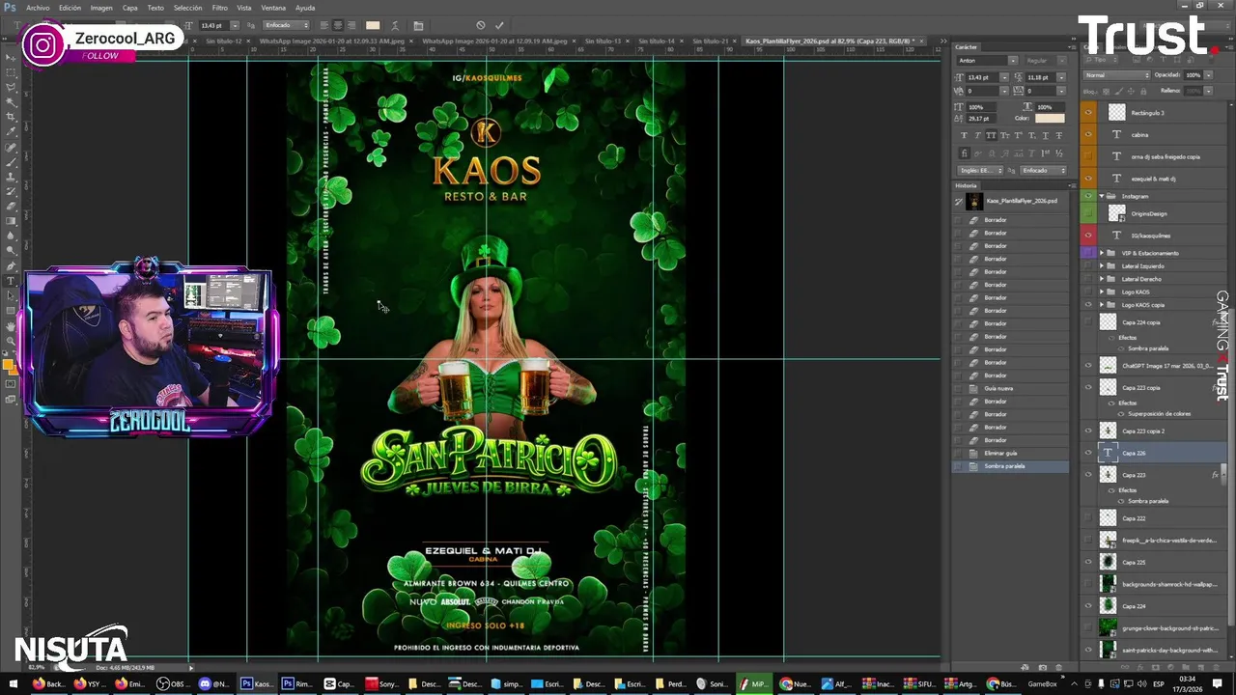Screen dimensions: 1236x695
Task: Open Enfocado anti-alias dropdown in Character panel
Action: (1043, 170)
